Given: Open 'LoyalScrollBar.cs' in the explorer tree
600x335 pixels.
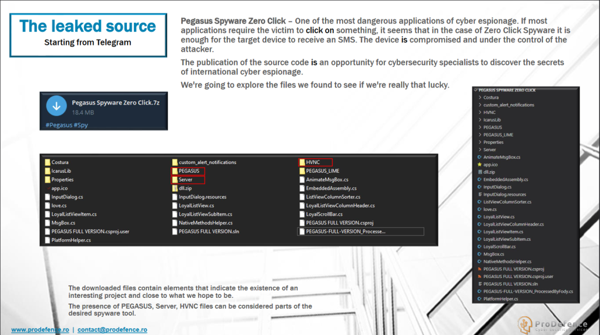Looking at the screenshot, I should (499, 247).
